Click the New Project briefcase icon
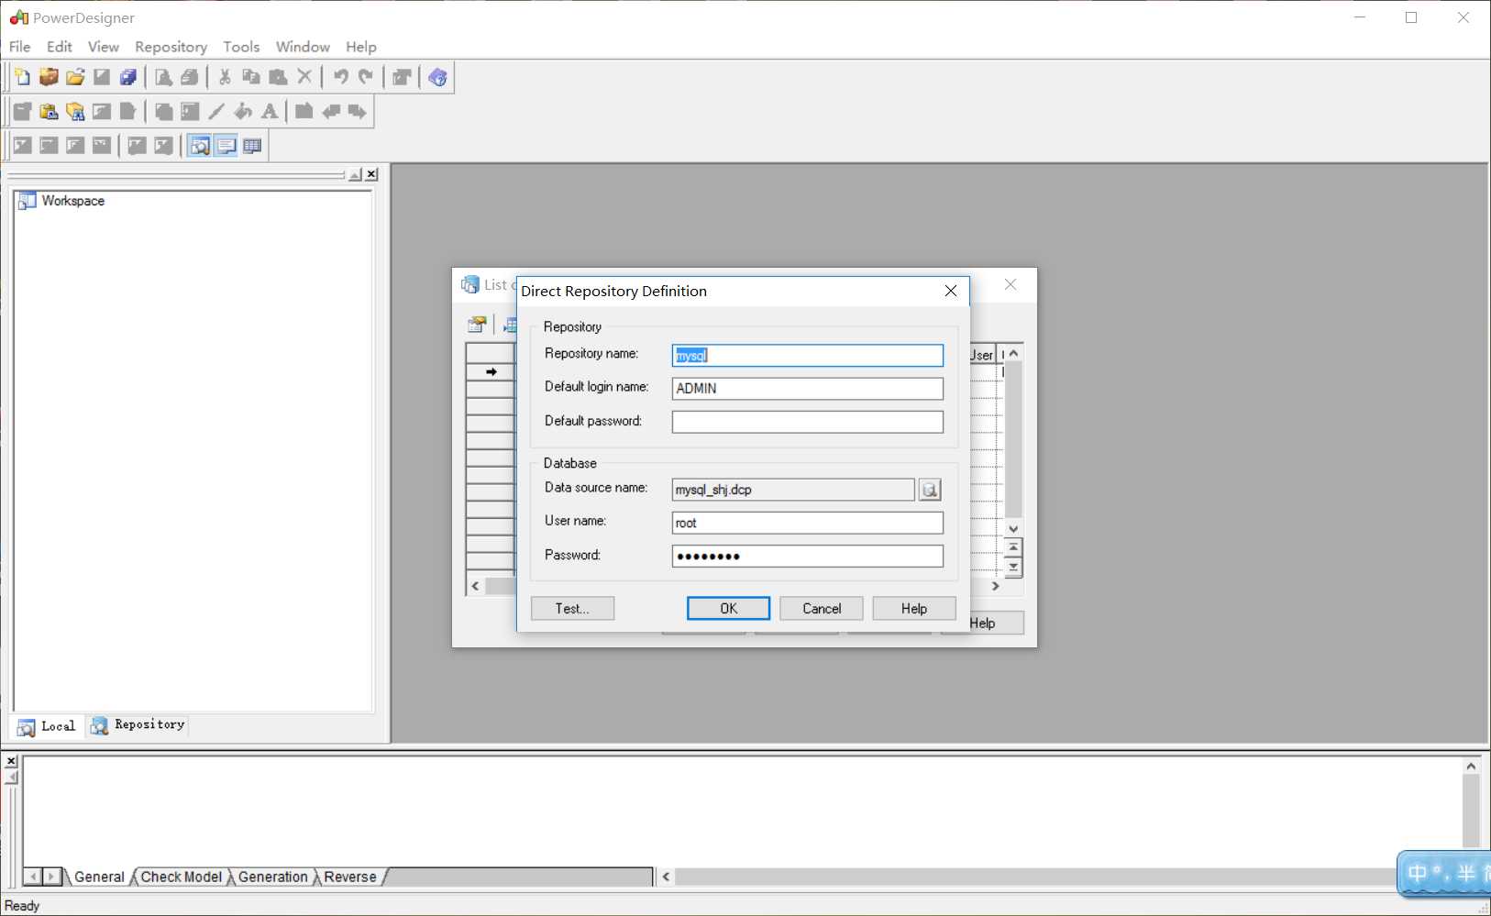The width and height of the screenshot is (1491, 916). click(49, 77)
